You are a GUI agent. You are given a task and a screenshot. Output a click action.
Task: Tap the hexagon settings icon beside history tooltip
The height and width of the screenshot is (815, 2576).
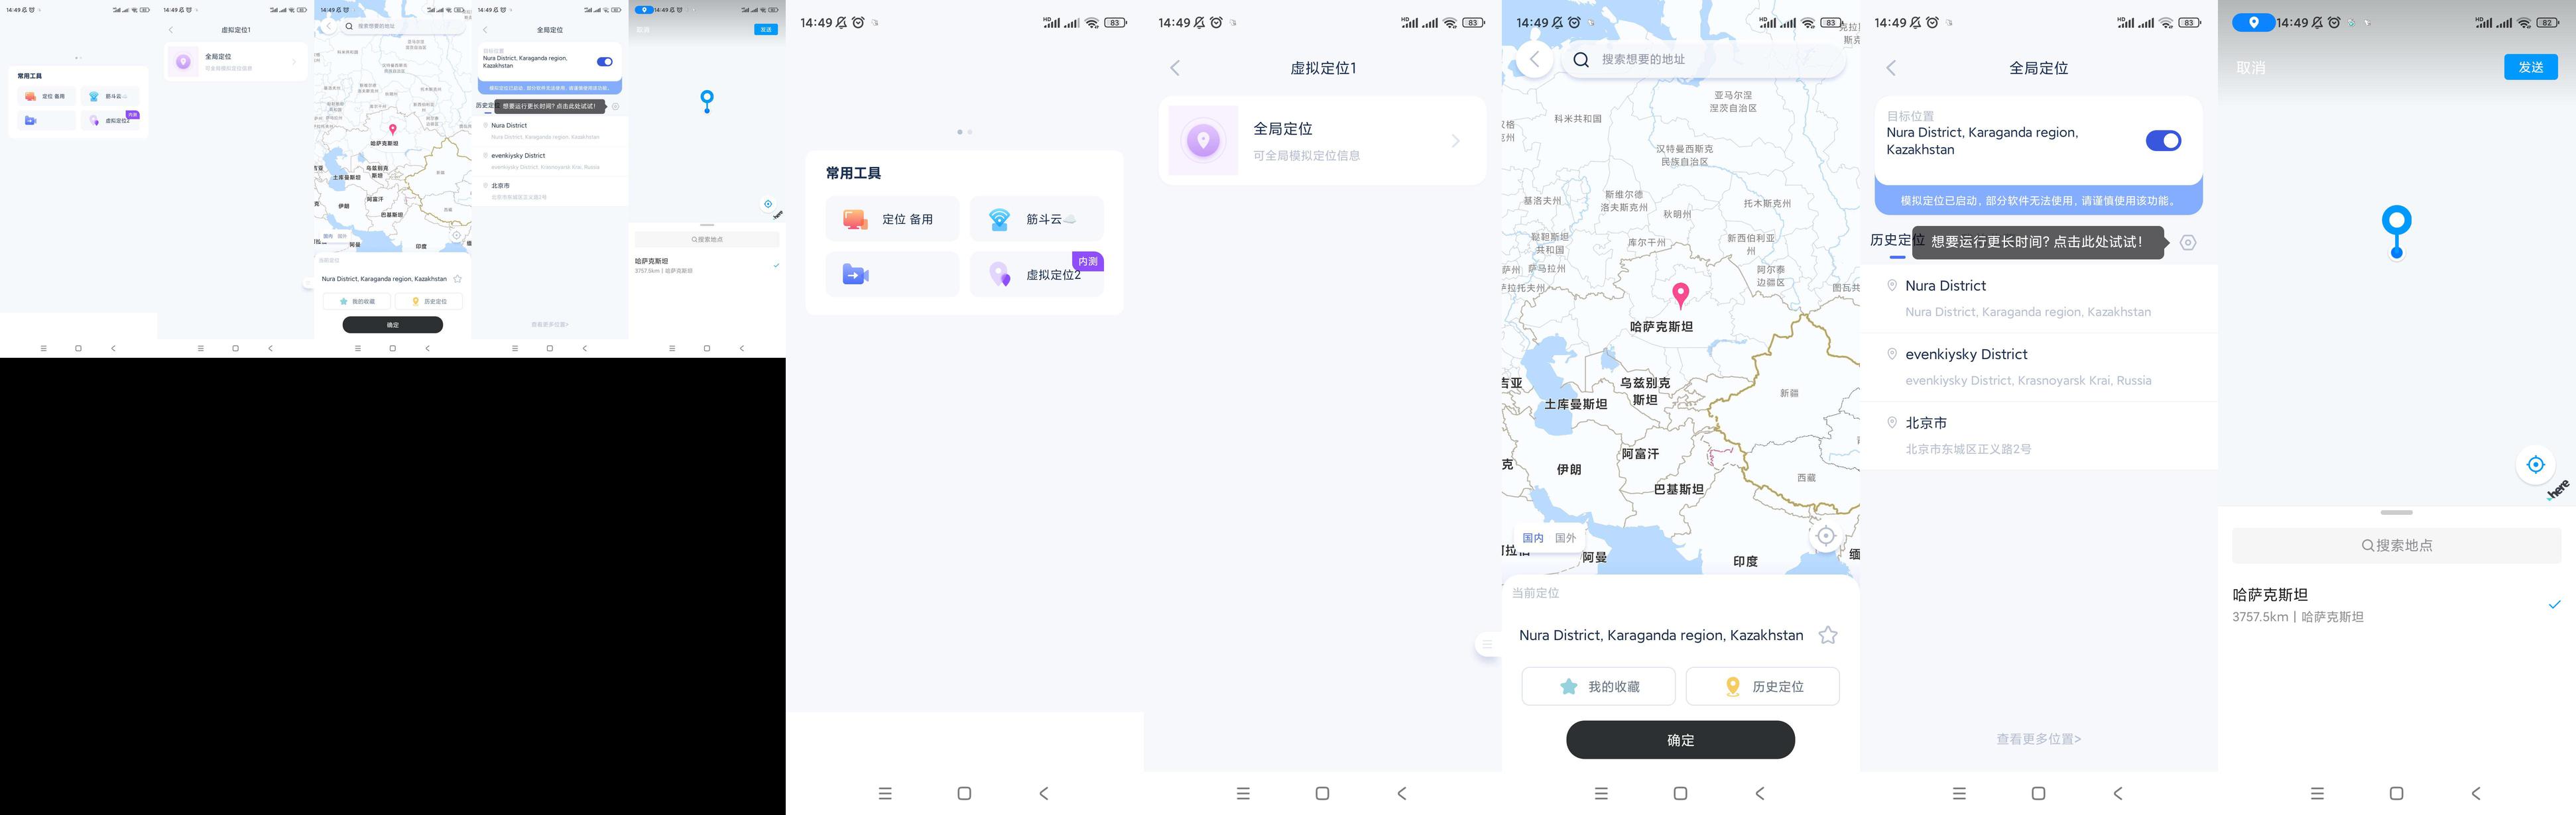tap(2188, 243)
